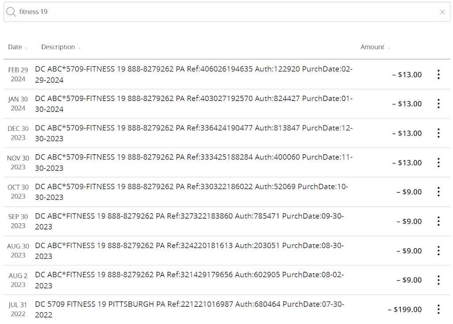The image size is (453, 324).
Task: Open options menu for Aug 2 2023 transaction
Action: point(438,280)
